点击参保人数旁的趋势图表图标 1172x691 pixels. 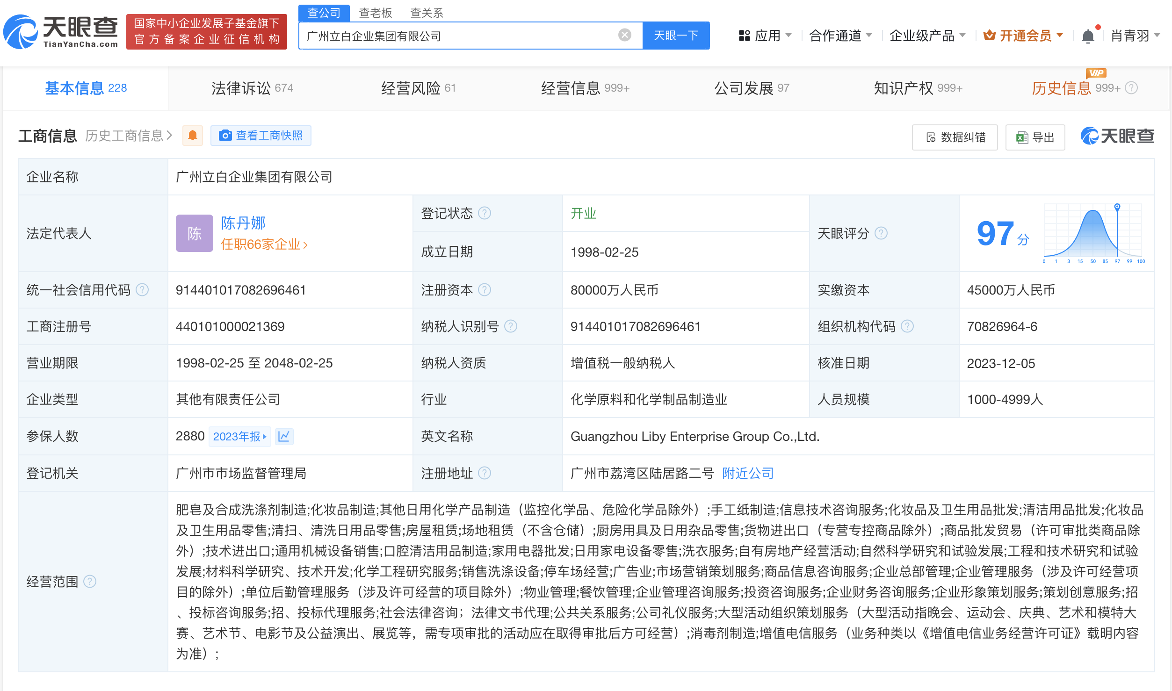tap(284, 436)
